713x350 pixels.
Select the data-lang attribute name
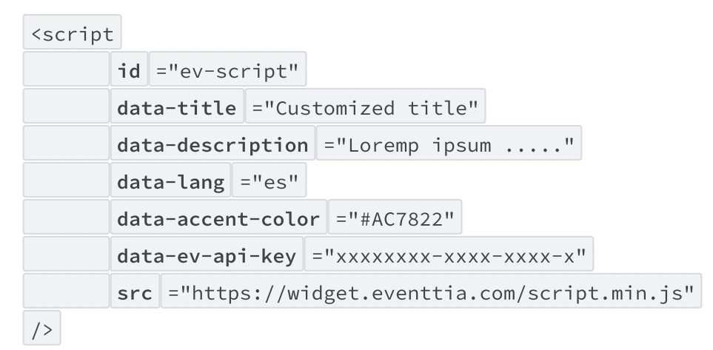point(171,183)
